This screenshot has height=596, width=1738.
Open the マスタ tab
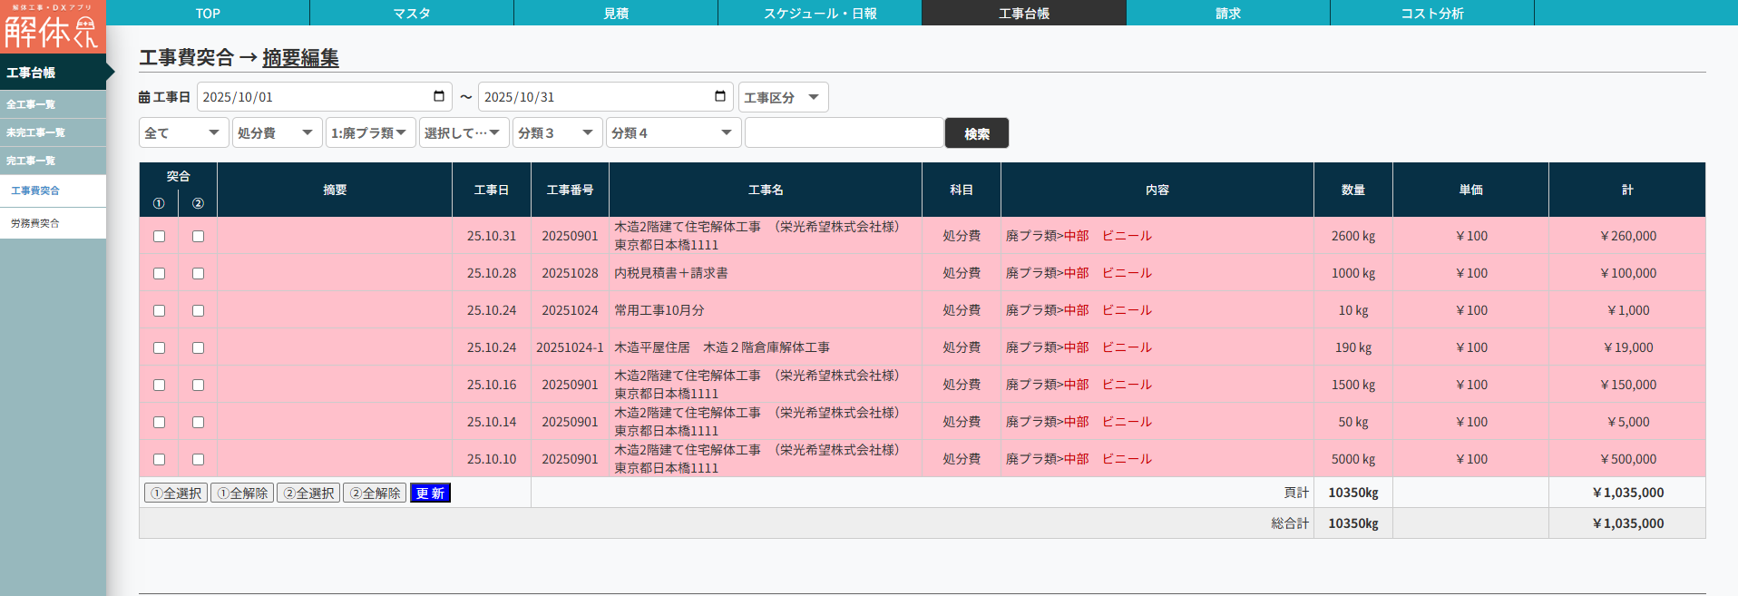pos(412,13)
